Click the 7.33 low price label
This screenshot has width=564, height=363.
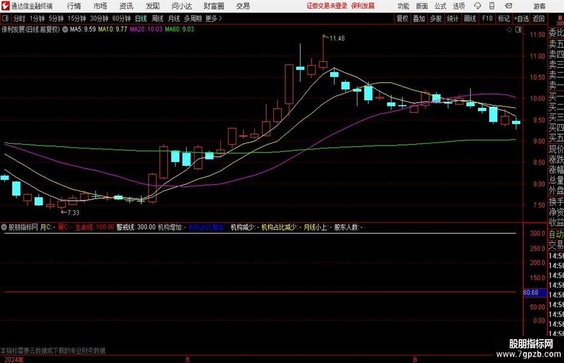pyautogui.click(x=73, y=213)
